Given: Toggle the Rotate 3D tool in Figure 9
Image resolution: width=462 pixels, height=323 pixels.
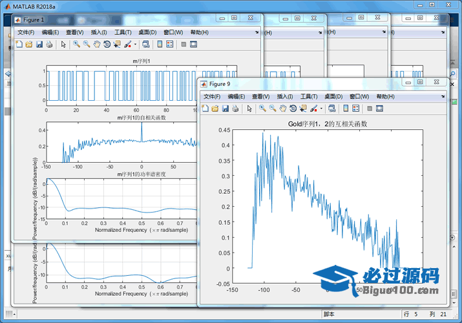Looking at the screenshot, I should (292, 109).
